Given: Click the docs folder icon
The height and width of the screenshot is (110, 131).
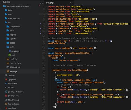Looking at the screenshot, I should point(6,14).
